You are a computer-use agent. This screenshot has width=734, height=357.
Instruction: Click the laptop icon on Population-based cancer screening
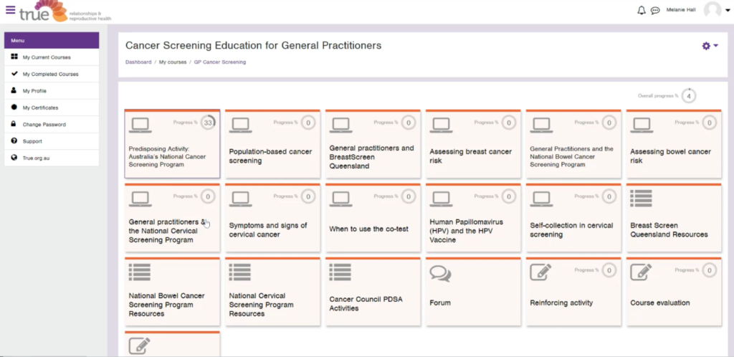pyautogui.click(x=239, y=125)
